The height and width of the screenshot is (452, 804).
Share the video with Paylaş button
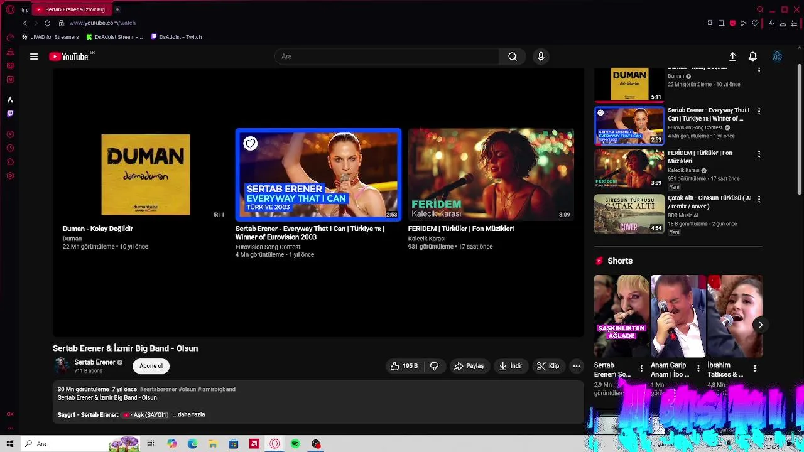click(469, 366)
